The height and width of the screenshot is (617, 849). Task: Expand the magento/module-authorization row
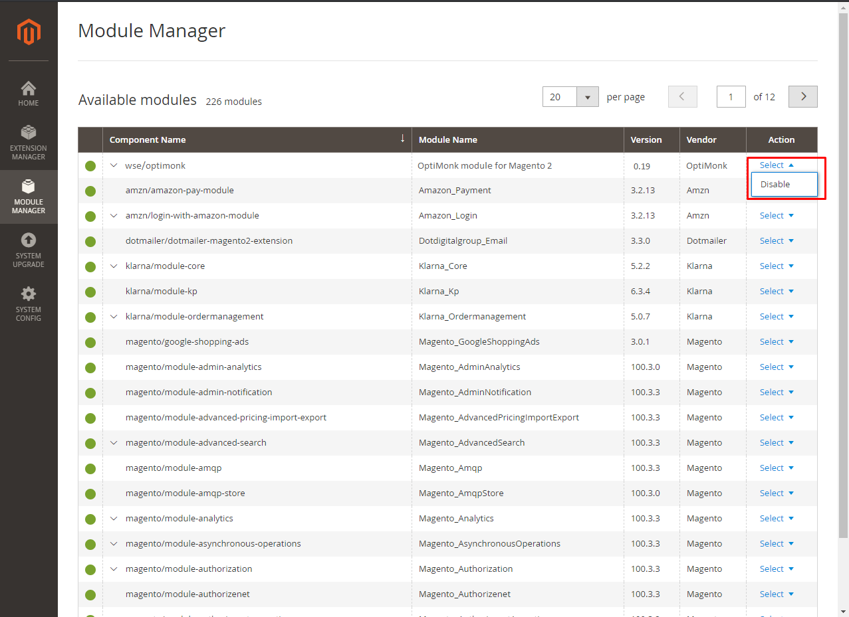click(114, 569)
